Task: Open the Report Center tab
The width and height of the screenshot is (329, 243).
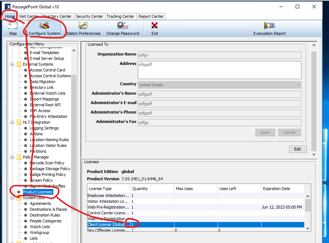Action: point(151,16)
